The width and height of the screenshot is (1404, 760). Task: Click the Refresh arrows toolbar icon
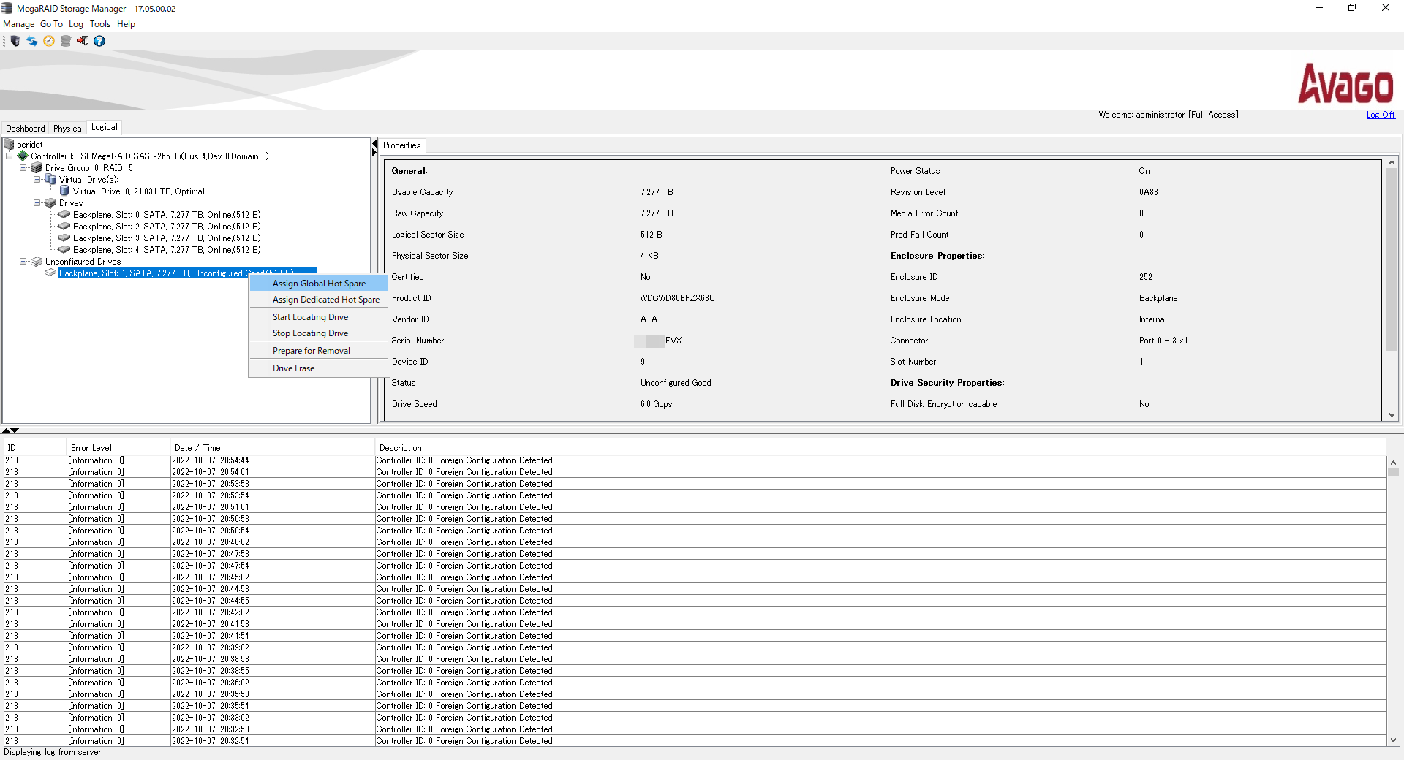[32, 41]
